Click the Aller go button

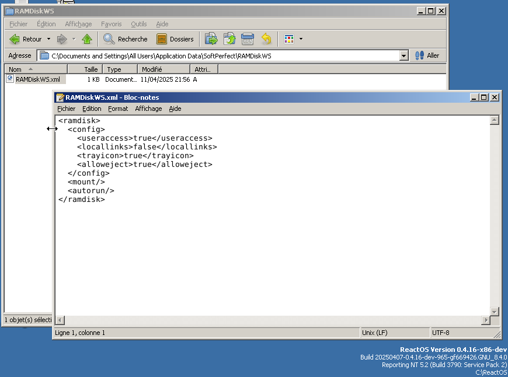pos(427,55)
